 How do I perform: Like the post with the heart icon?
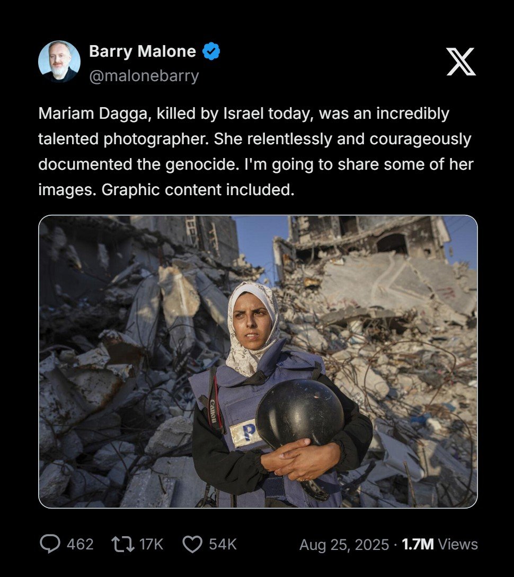point(193,544)
